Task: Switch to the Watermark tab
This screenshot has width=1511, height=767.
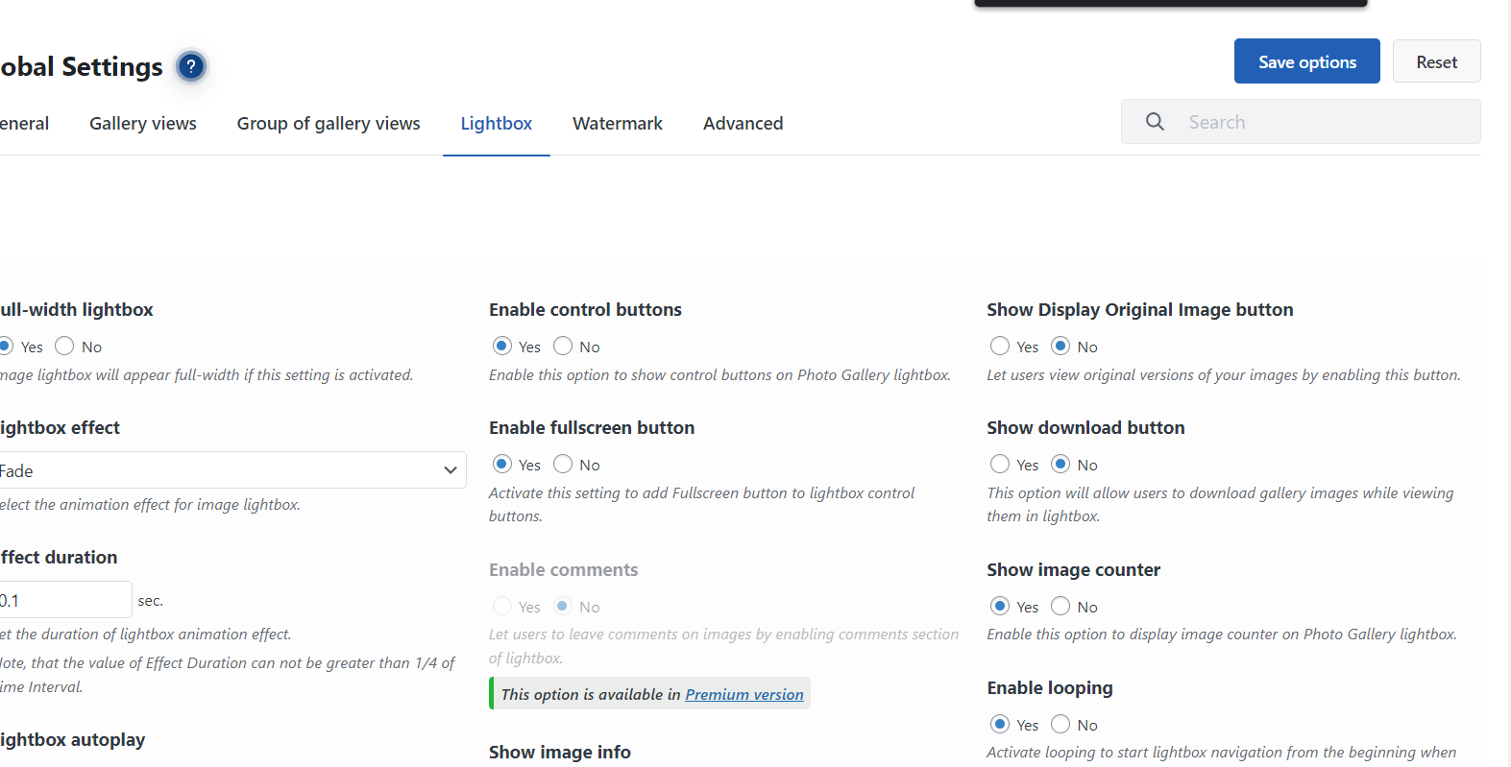Action: click(618, 123)
